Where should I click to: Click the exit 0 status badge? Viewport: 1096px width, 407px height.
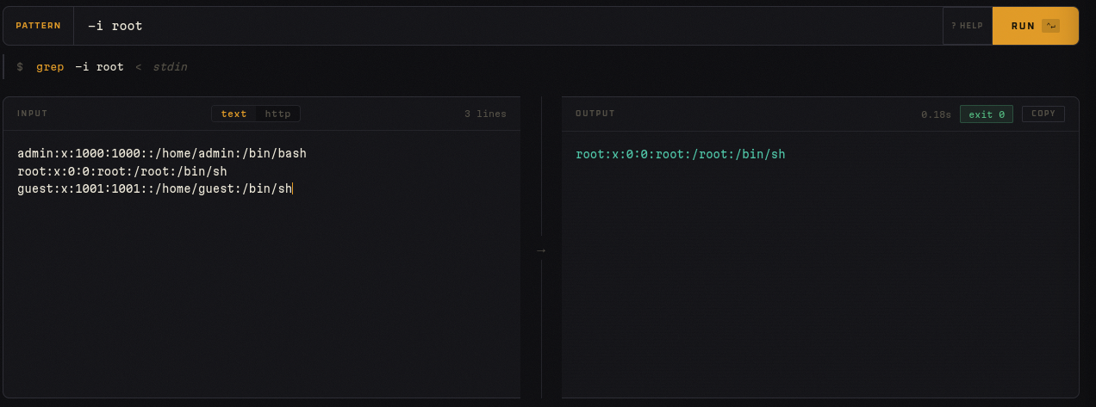[x=987, y=114]
